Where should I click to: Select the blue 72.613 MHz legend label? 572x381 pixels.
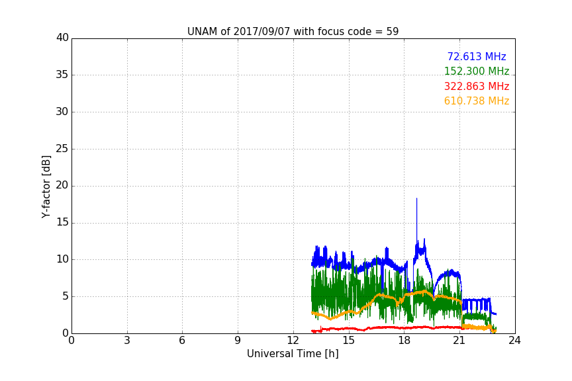point(477,56)
